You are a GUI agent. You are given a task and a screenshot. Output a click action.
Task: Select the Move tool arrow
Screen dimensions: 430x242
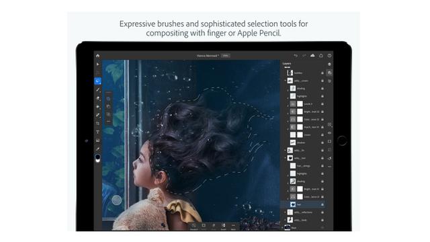98,65
